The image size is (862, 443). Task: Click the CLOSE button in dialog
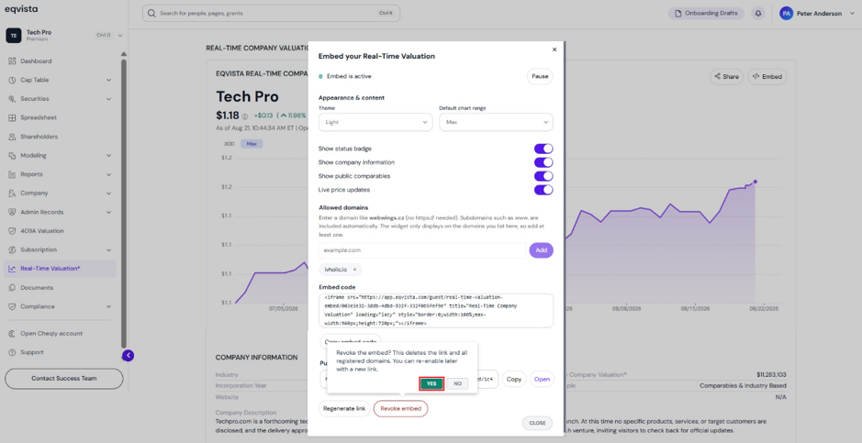tap(537, 423)
